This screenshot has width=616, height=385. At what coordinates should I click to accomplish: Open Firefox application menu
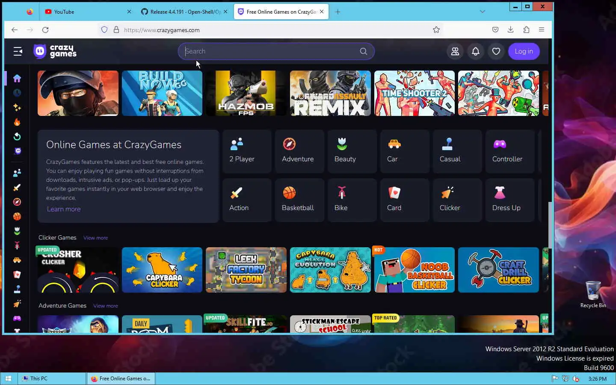[x=542, y=30]
